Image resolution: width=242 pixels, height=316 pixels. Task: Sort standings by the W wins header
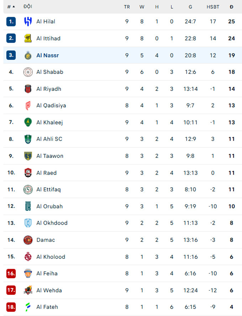142,7
